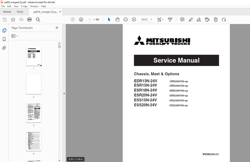Click the upload to cloud icon

pyautogui.click(x=21, y=20)
